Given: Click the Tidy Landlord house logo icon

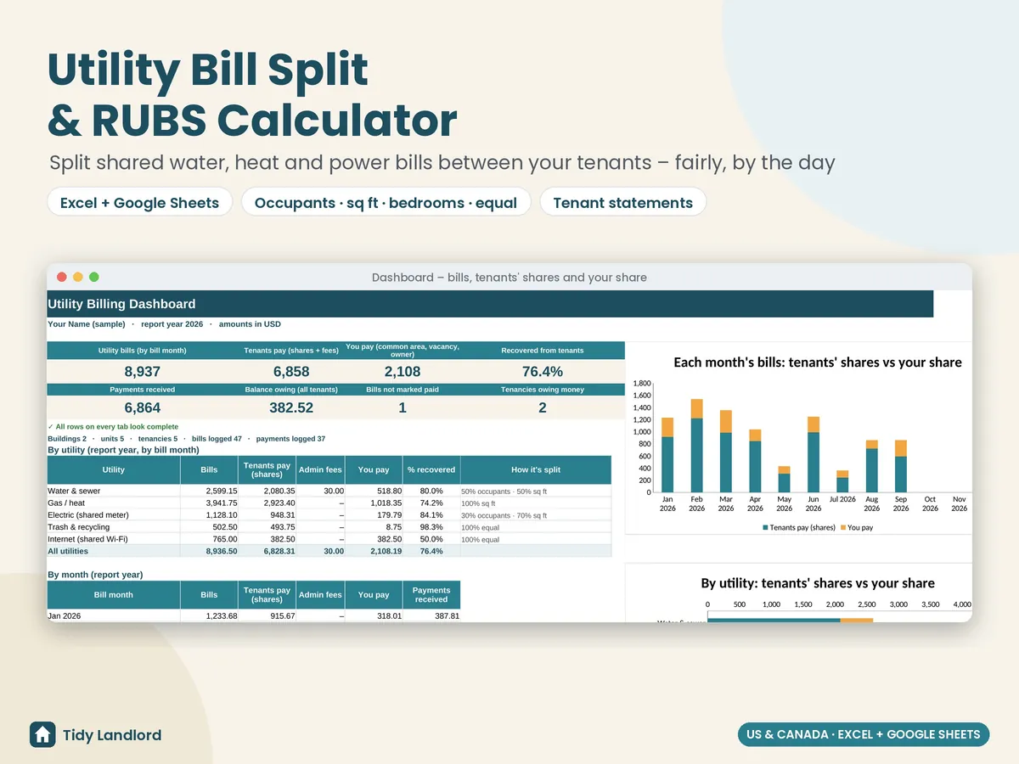Looking at the screenshot, I should coord(42,734).
